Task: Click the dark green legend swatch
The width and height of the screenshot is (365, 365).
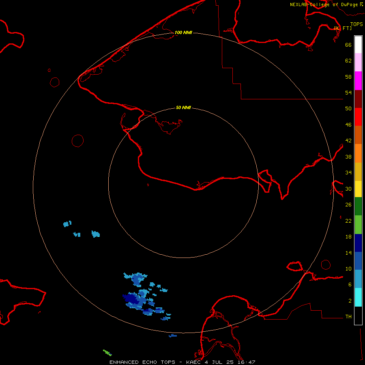Action: (358, 206)
